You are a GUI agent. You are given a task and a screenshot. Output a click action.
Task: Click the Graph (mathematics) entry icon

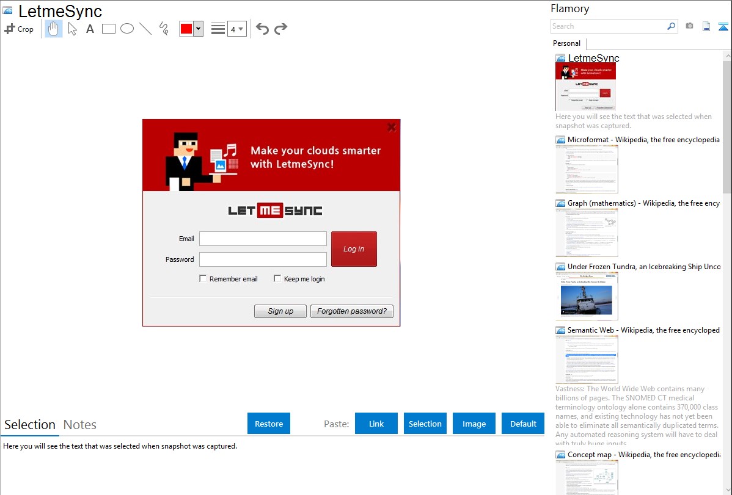click(560, 203)
